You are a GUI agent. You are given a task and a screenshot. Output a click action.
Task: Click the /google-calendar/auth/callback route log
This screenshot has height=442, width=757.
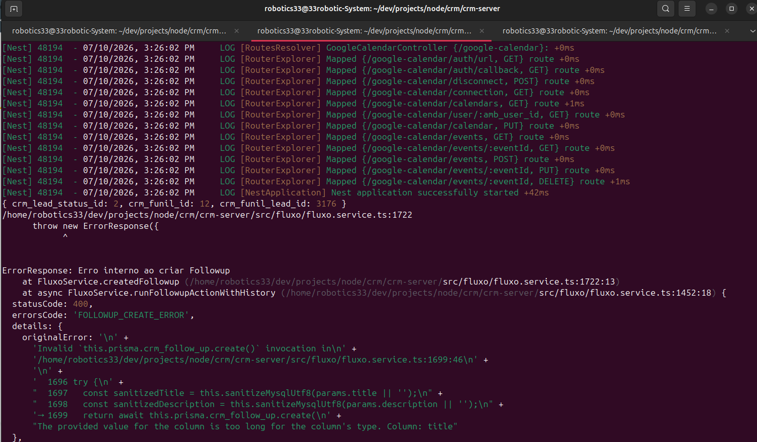point(304,70)
